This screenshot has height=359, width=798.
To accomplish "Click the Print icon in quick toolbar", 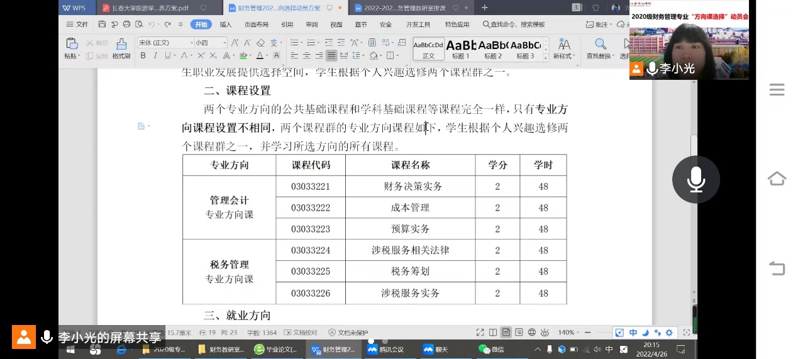I will coord(126,25).
